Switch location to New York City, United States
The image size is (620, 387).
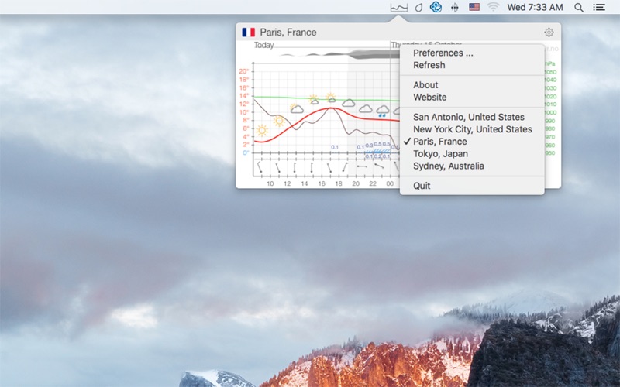472,129
